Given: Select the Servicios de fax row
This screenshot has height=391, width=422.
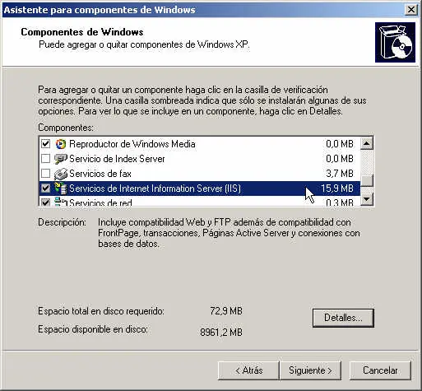Looking at the screenshot, I should click(200, 174).
